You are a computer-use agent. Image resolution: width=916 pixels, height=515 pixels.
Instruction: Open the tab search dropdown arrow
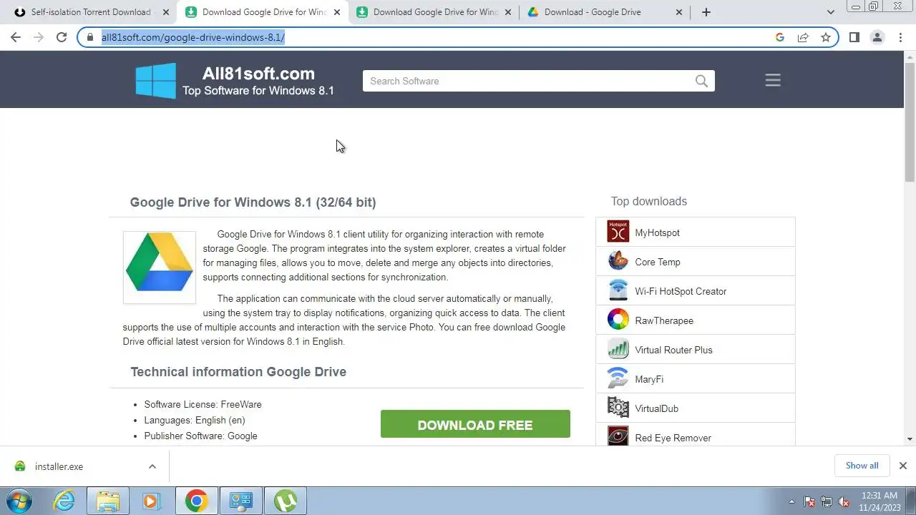(x=831, y=12)
